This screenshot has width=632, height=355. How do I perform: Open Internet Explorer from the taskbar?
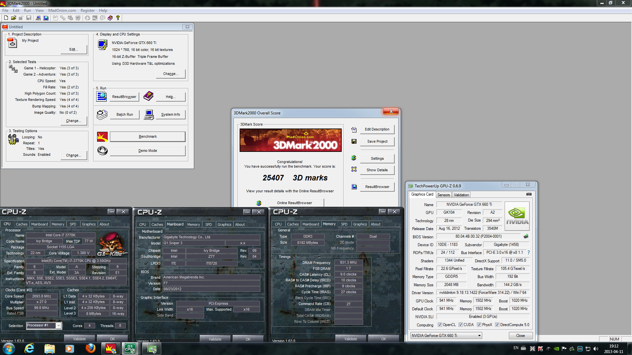[x=30, y=348]
